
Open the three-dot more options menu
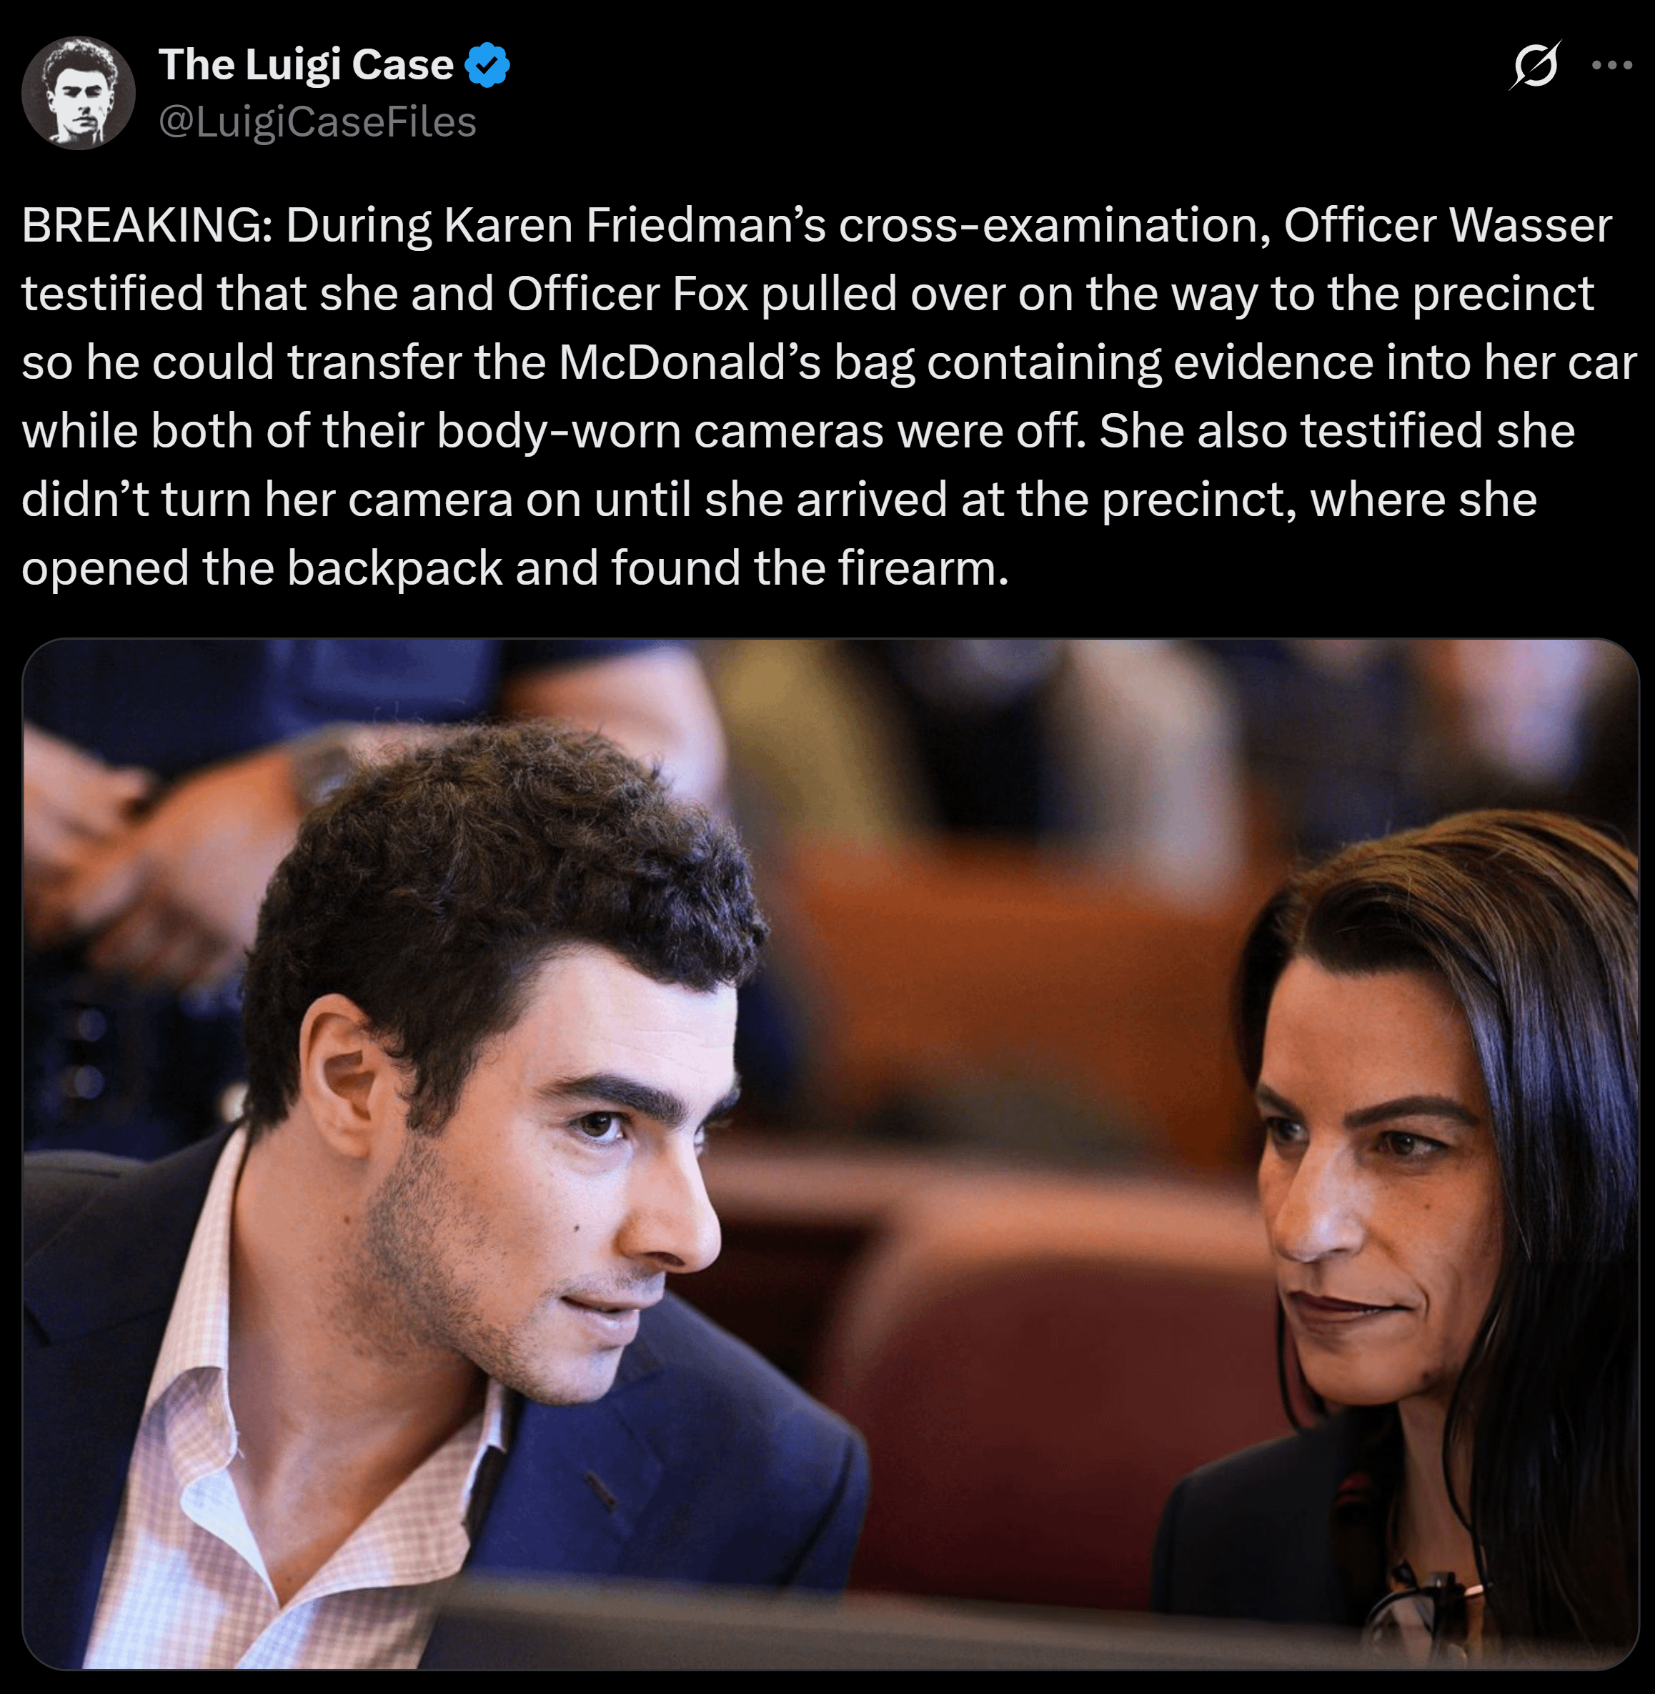coord(1611,65)
